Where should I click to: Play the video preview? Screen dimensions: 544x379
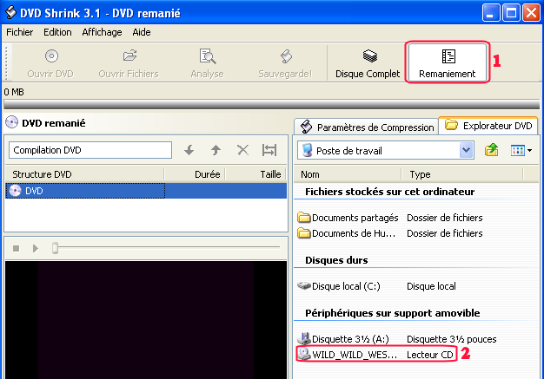tap(36, 249)
